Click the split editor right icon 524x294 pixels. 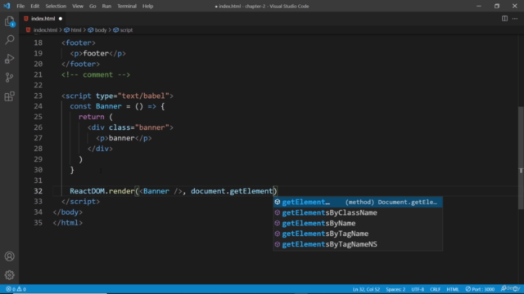(x=504, y=19)
